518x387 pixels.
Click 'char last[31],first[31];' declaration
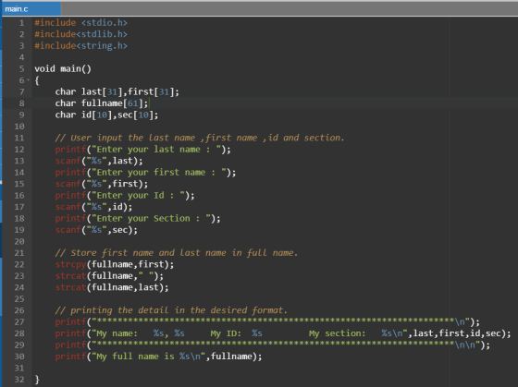[x=117, y=91]
